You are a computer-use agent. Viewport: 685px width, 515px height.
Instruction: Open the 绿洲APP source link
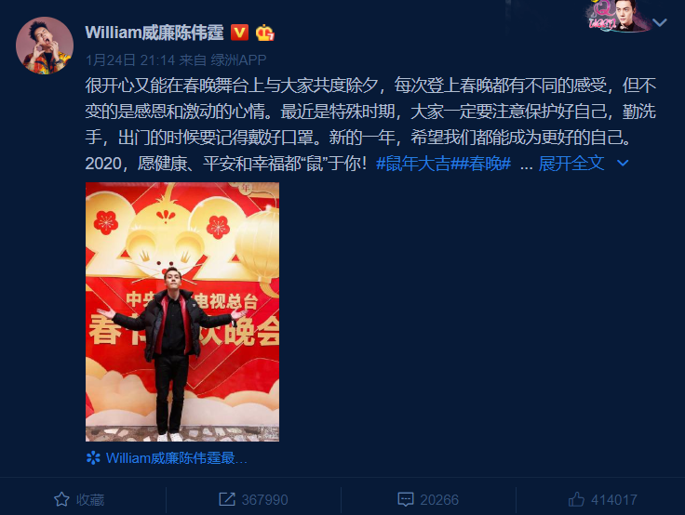pos(238,59)
